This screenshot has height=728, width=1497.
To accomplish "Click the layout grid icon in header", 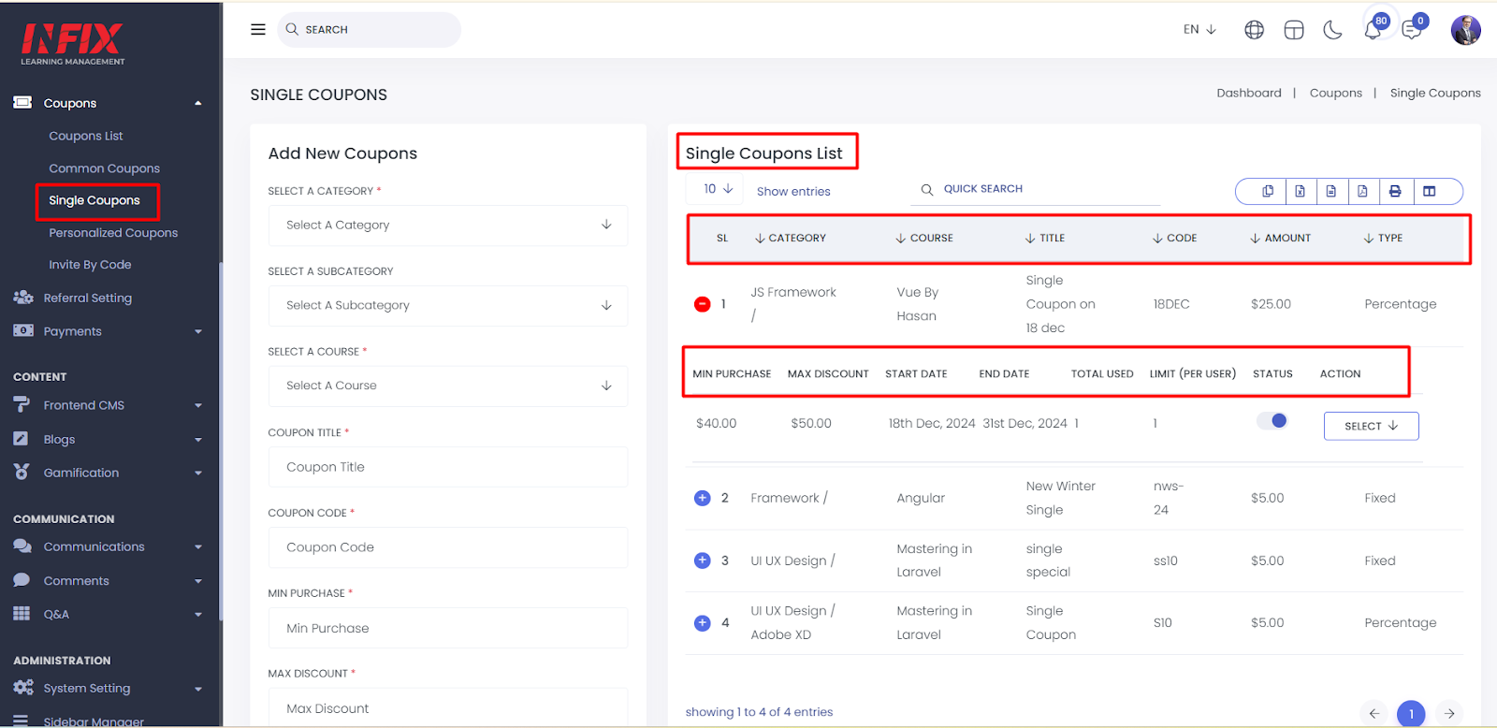I will (x=1294, y=30).
